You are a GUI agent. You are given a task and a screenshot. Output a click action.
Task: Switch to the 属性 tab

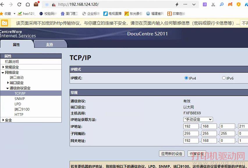[17, 45]
